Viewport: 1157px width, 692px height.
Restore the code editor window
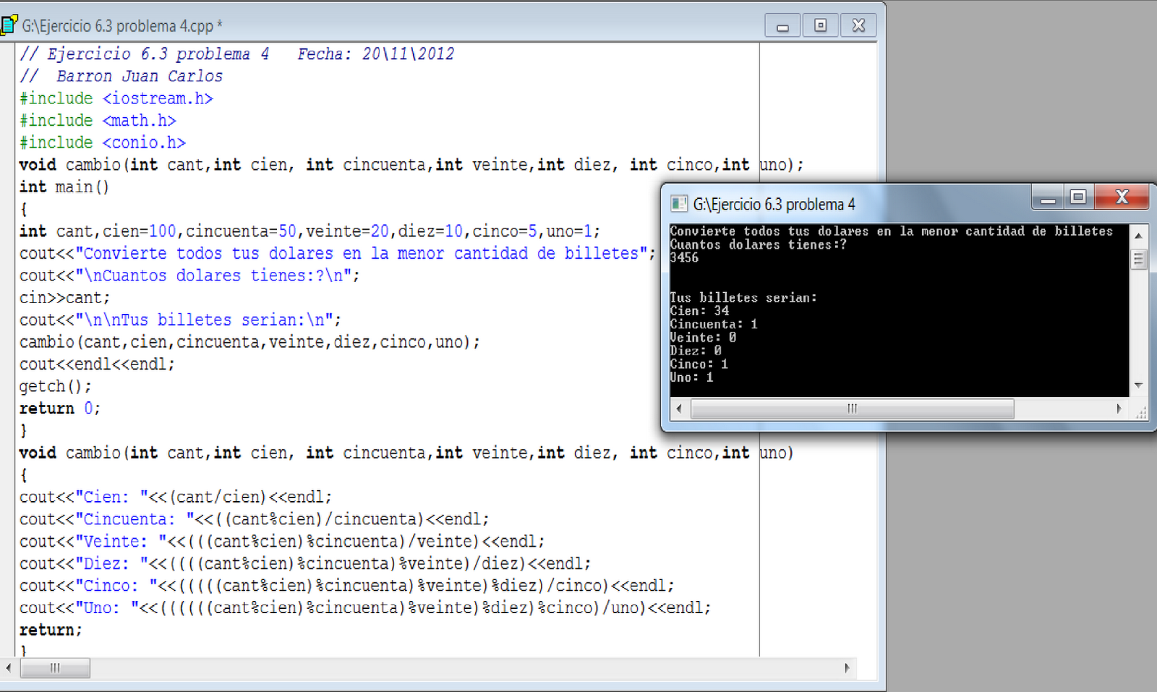821,25
